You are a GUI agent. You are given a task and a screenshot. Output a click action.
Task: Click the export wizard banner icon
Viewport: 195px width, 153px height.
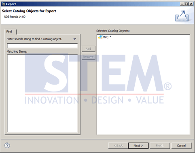coord(182,16)
